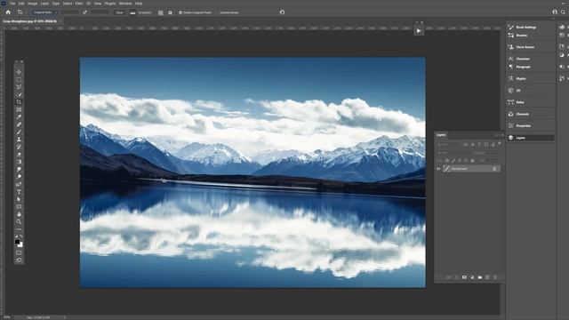Open the Original Ratio dropdown
Viewport: 569px width, 320px height.
45,12
